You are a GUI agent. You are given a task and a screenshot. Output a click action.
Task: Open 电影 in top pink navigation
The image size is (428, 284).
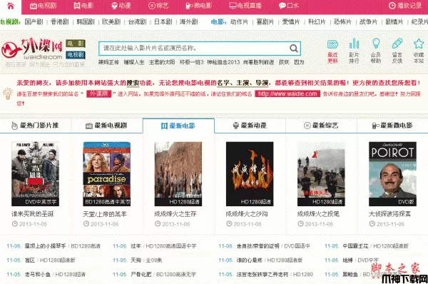83,6
